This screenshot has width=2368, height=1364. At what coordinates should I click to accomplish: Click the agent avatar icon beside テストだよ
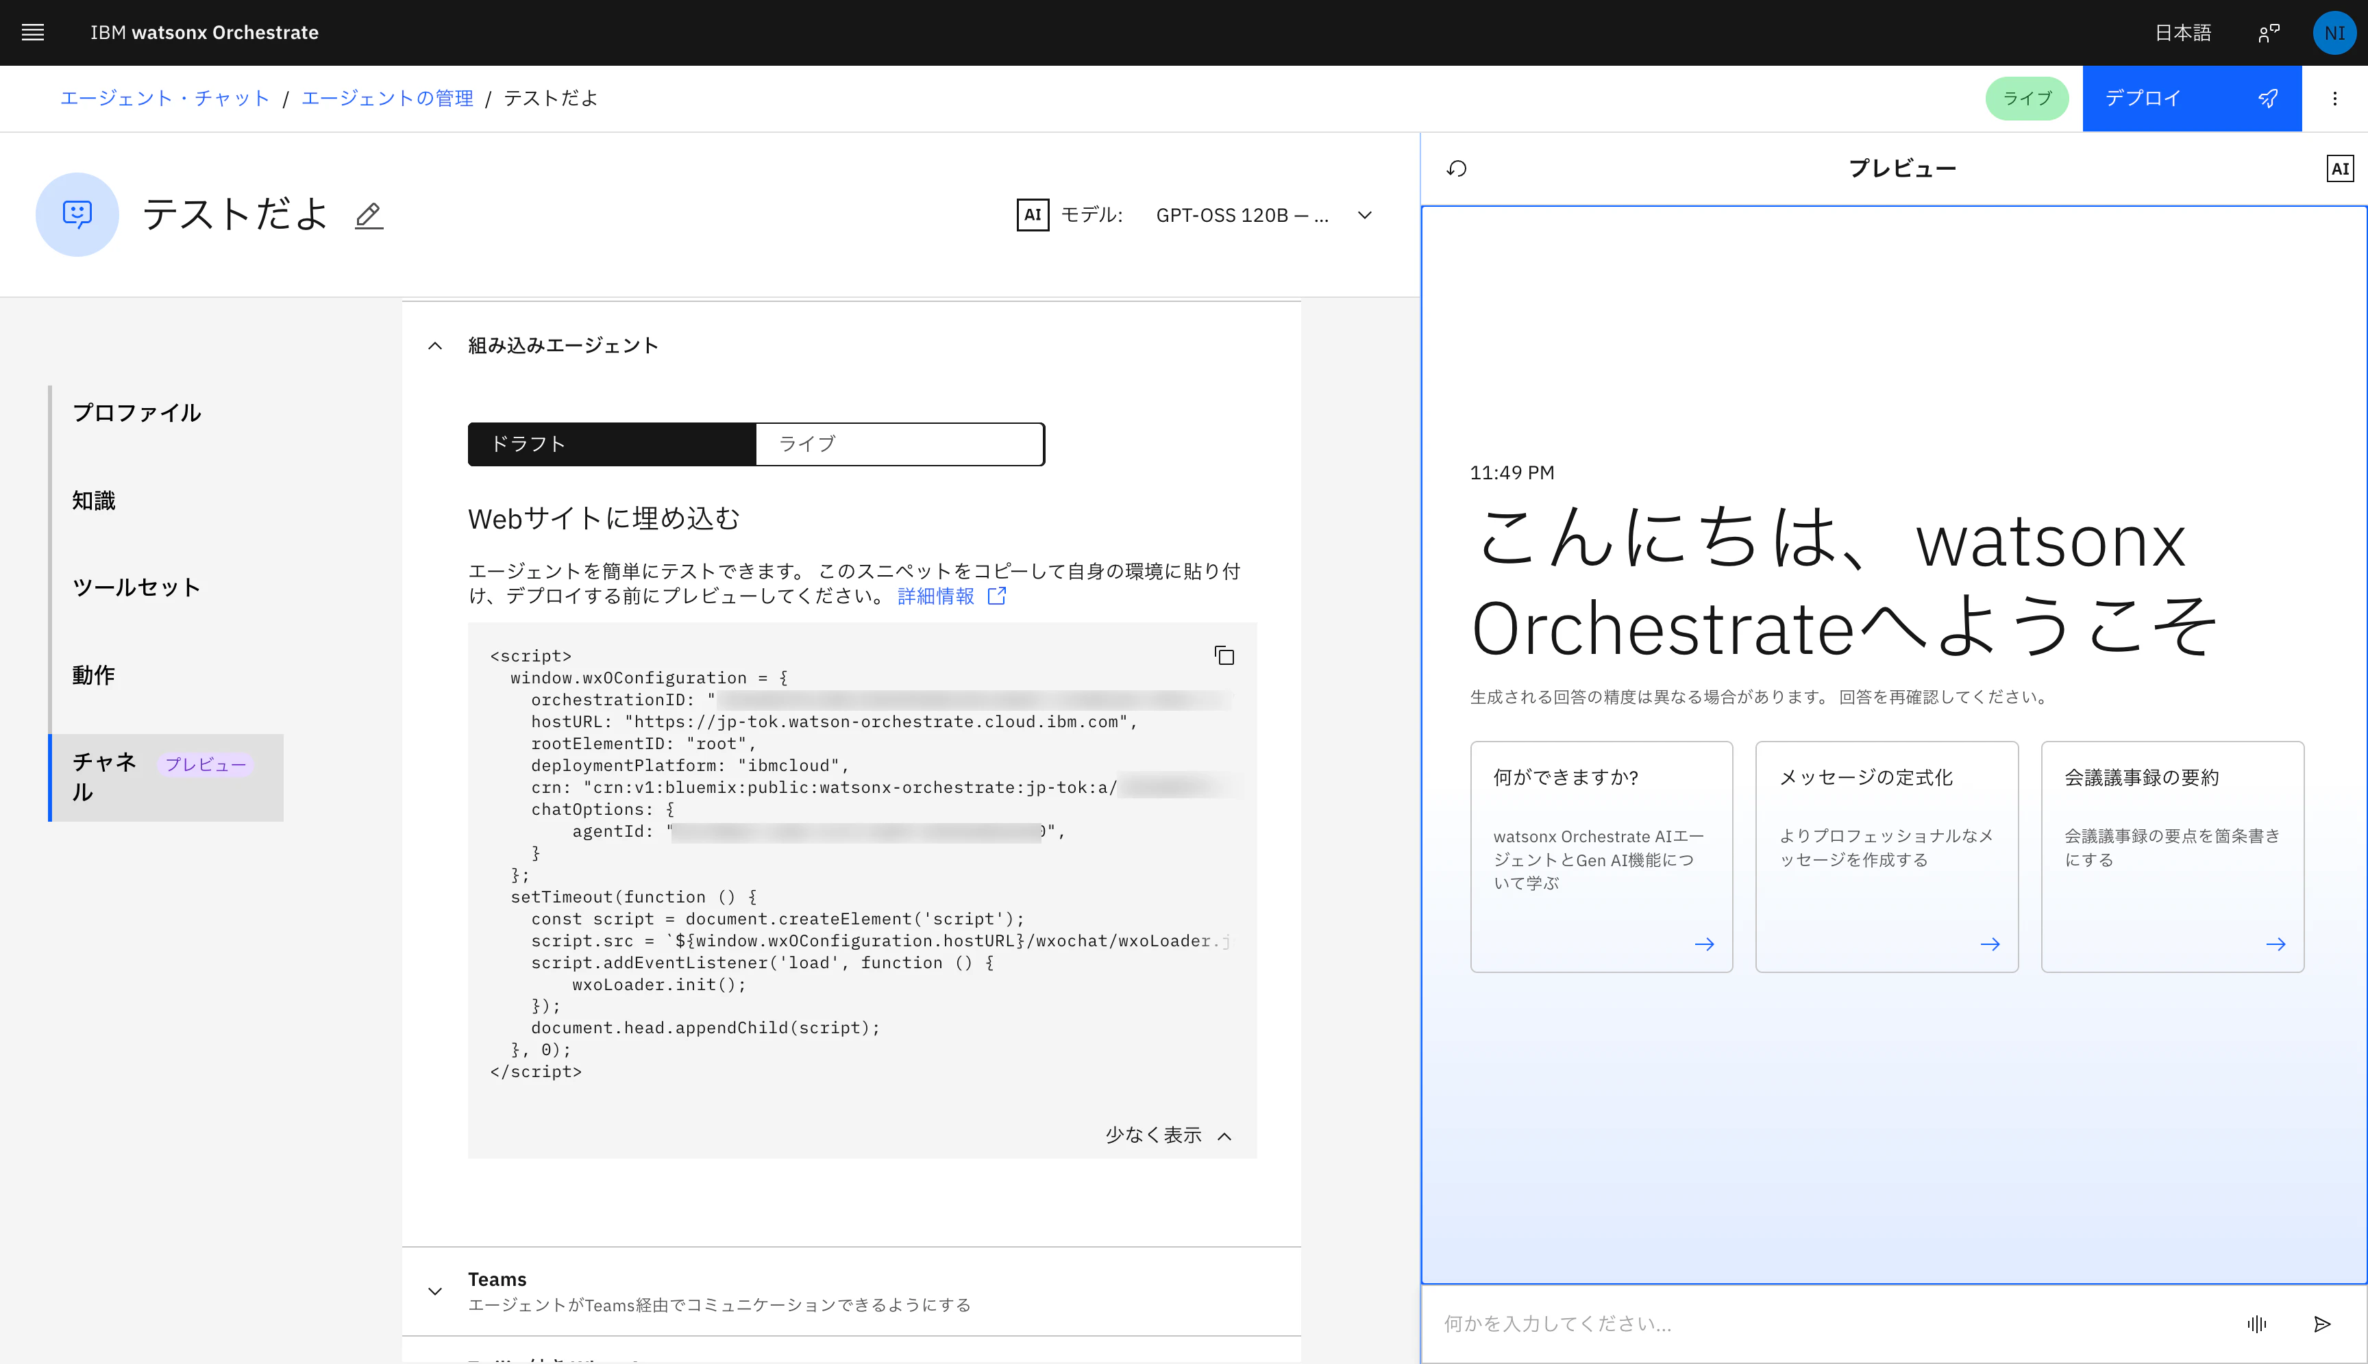coord(77,214)
